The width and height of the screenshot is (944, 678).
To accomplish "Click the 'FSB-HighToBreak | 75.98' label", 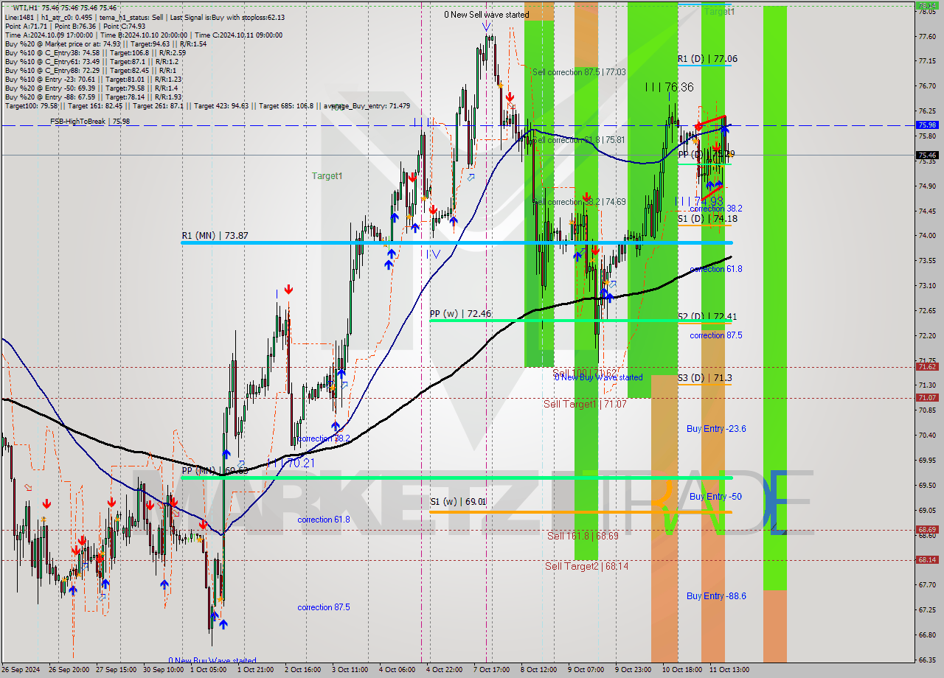I will [90, 121].
